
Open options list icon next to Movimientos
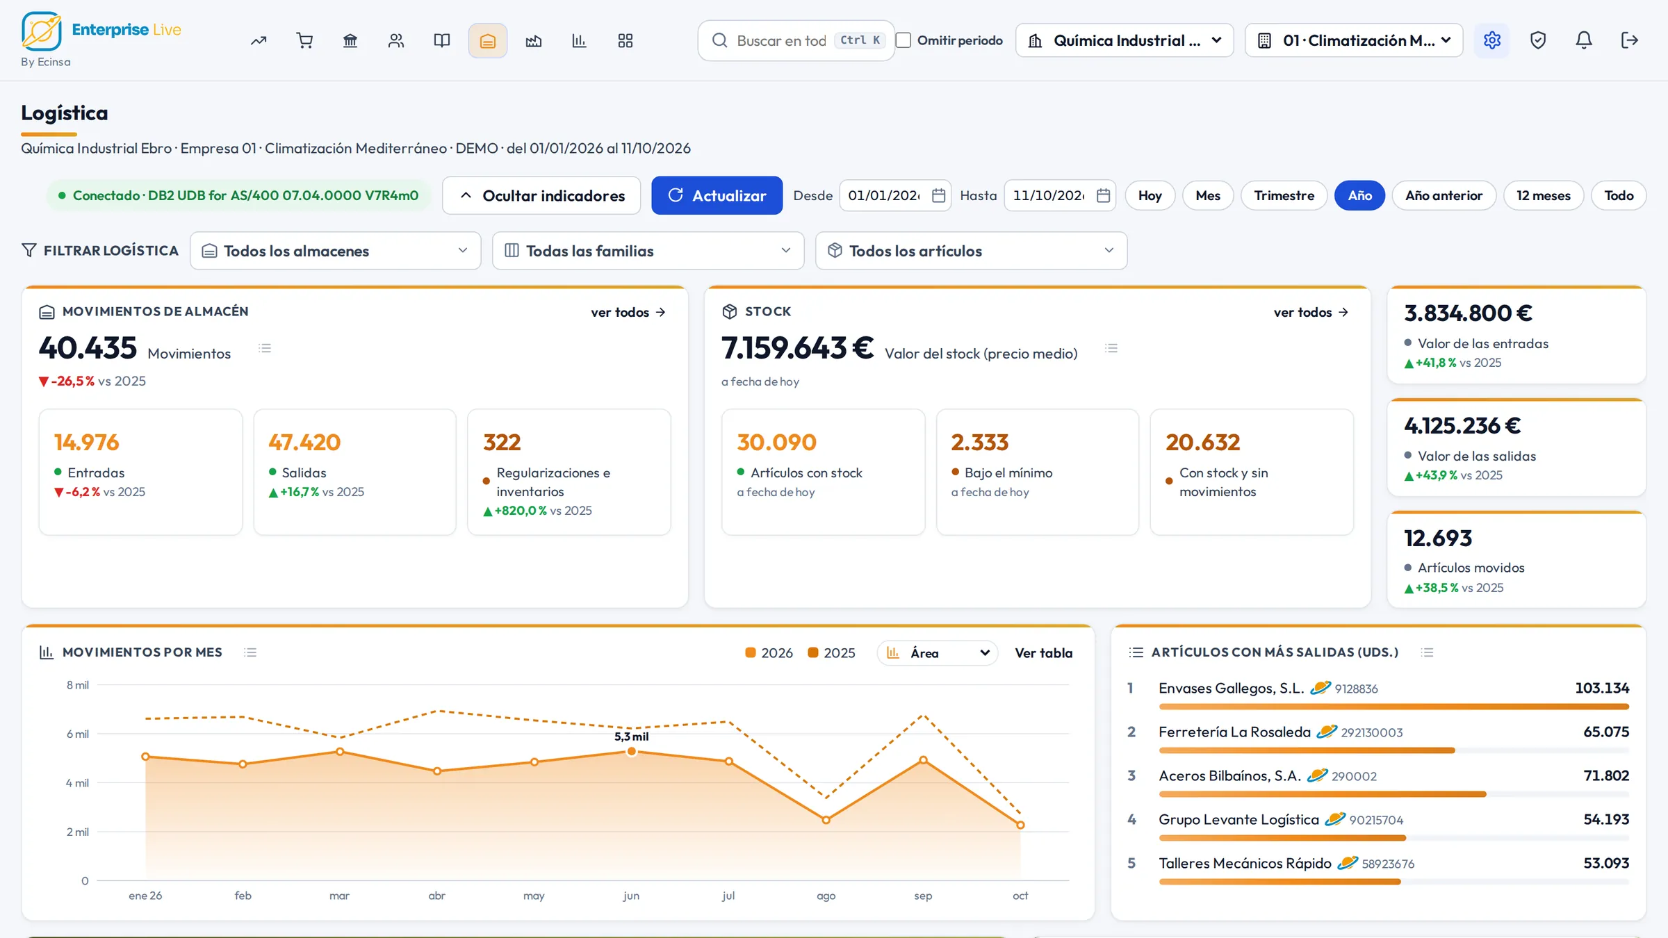point(265,348)
